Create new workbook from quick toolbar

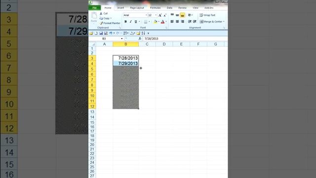(x=96, y=33)
